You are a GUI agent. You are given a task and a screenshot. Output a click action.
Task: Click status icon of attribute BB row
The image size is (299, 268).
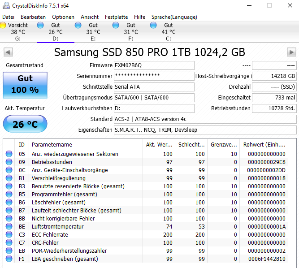(x=9, y=218)
